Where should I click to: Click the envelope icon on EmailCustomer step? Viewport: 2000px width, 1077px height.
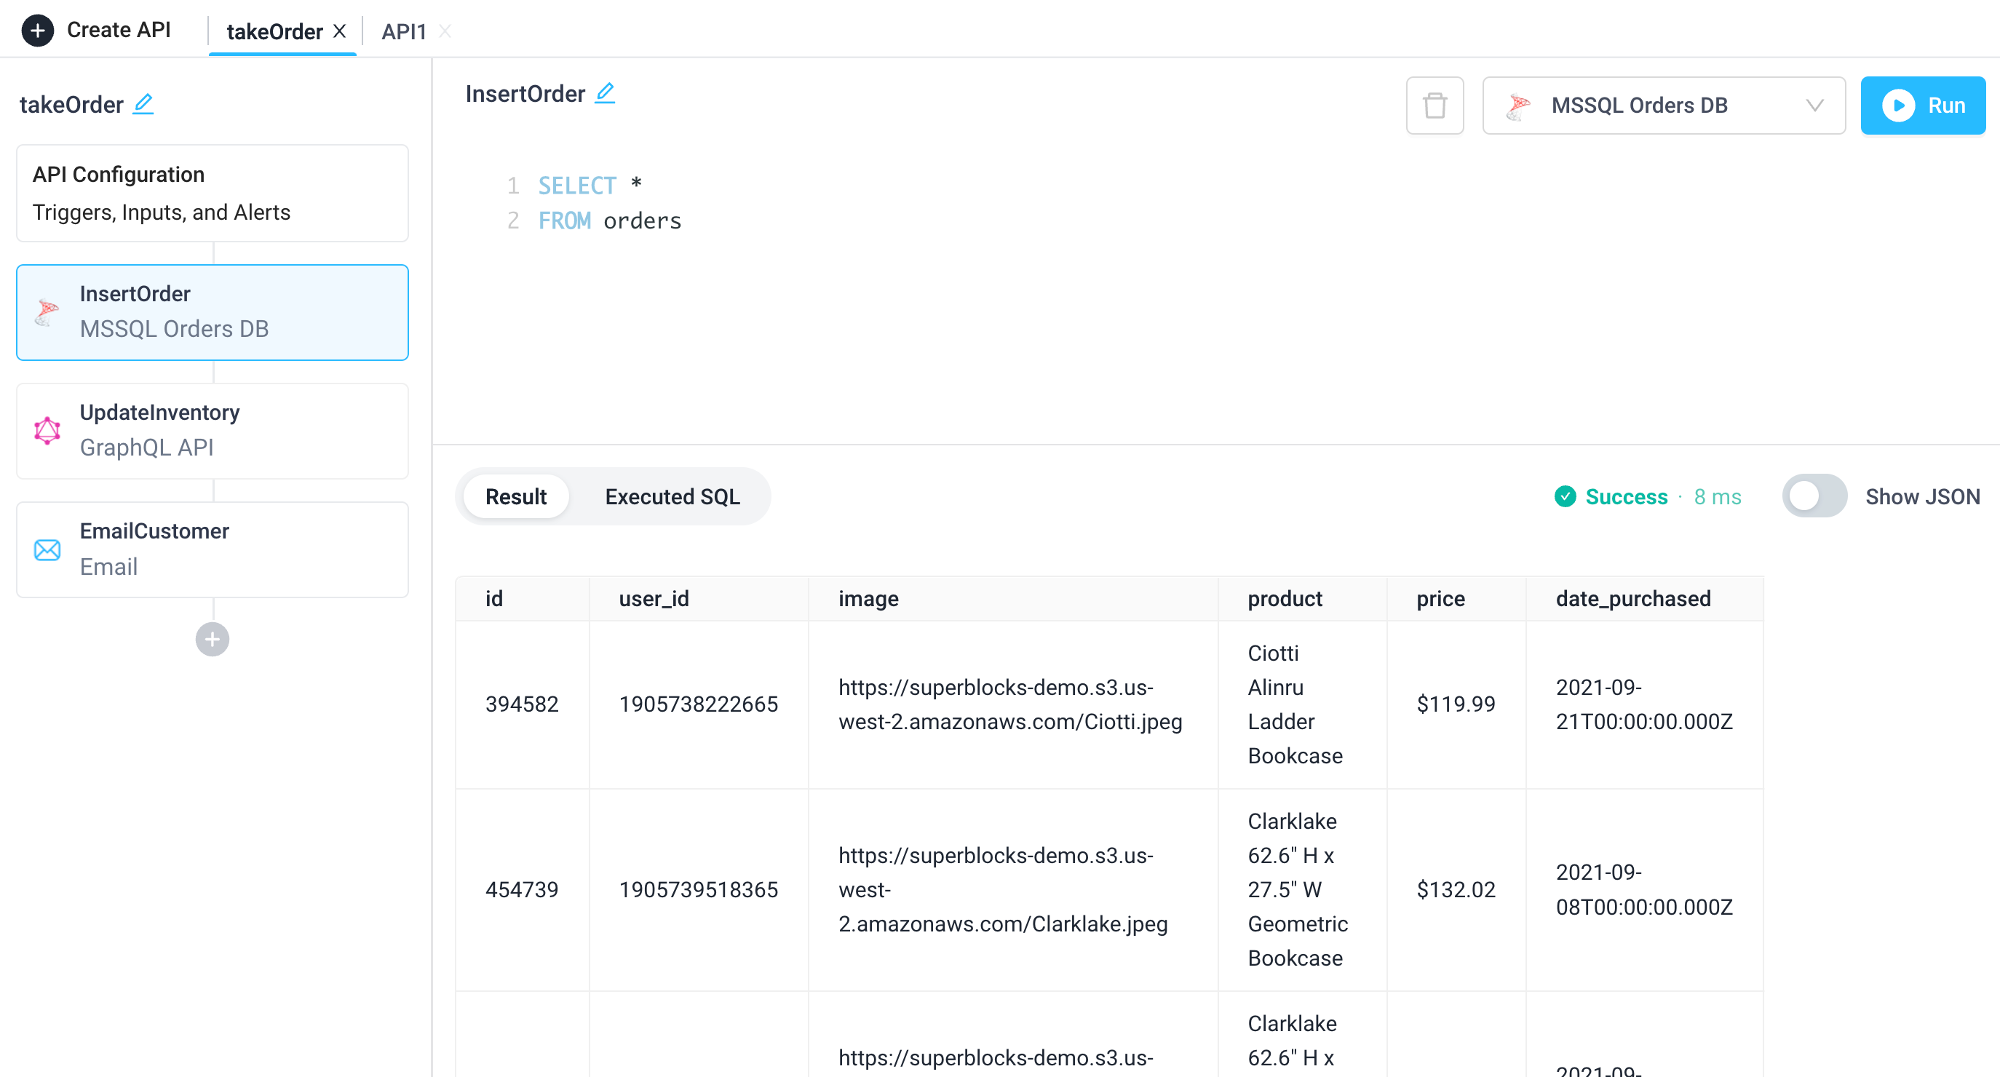(x=47, y=549)
